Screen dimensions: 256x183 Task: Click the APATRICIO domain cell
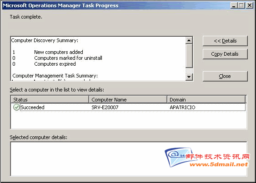tap(182, 107)
